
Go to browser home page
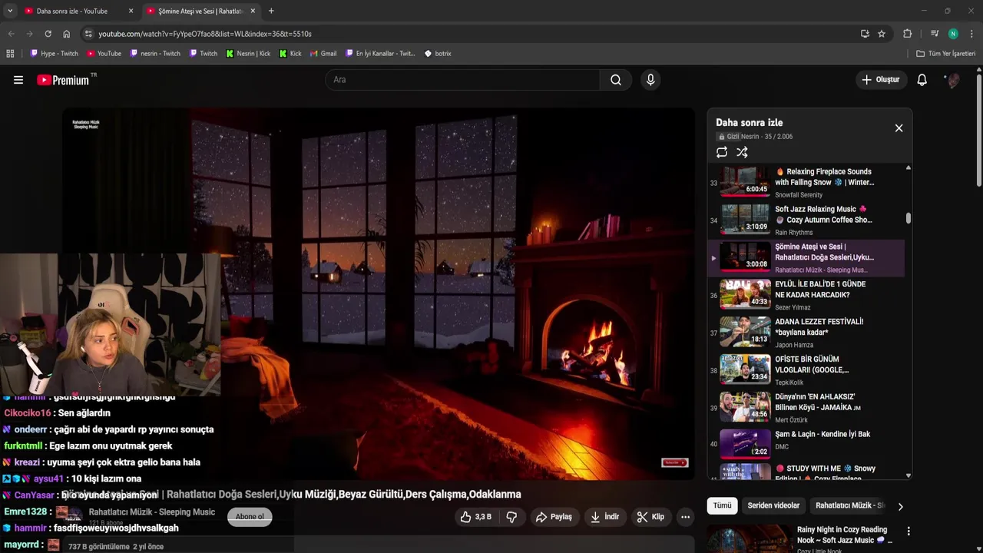coord(66,34)
